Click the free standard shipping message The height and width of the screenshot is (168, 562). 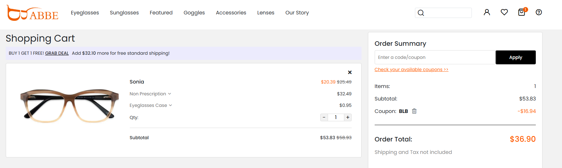coord(121,53)
